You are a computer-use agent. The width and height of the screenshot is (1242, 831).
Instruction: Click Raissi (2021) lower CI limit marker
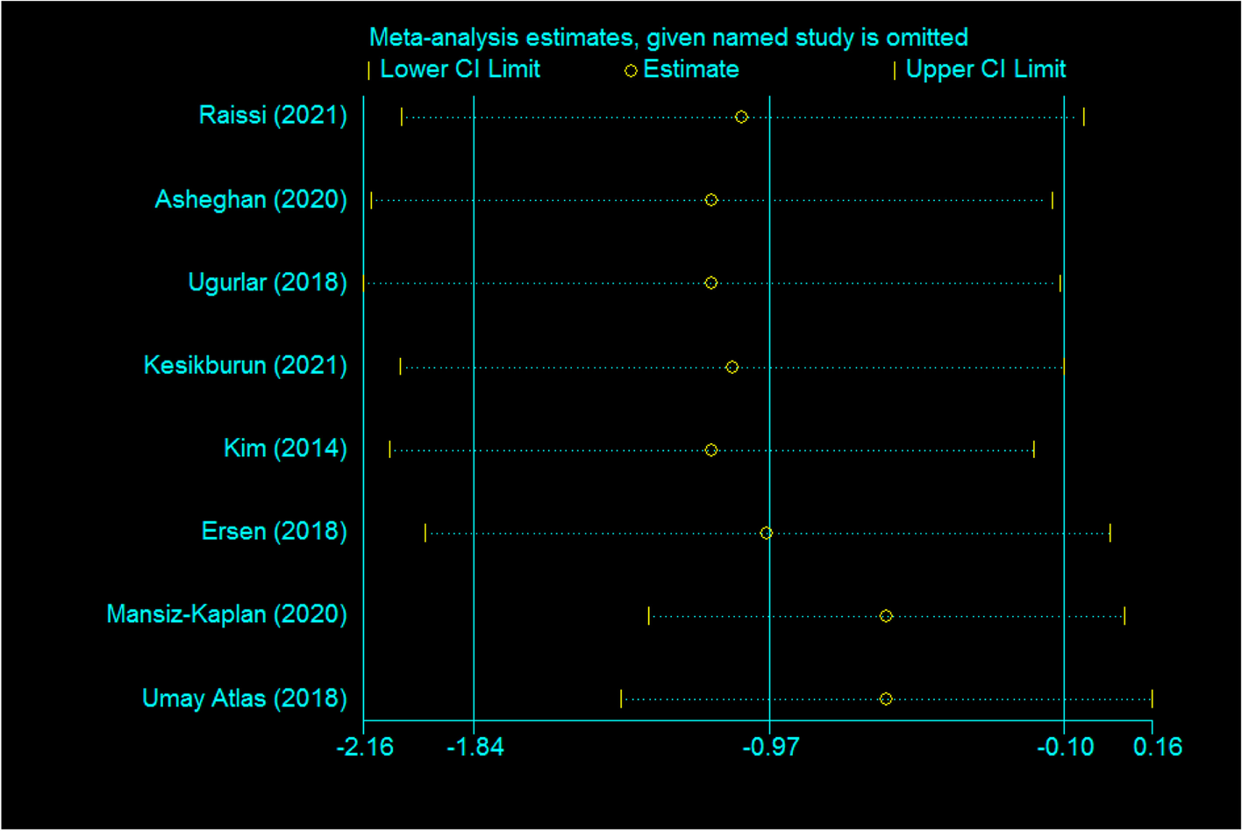tap(402, 117)
